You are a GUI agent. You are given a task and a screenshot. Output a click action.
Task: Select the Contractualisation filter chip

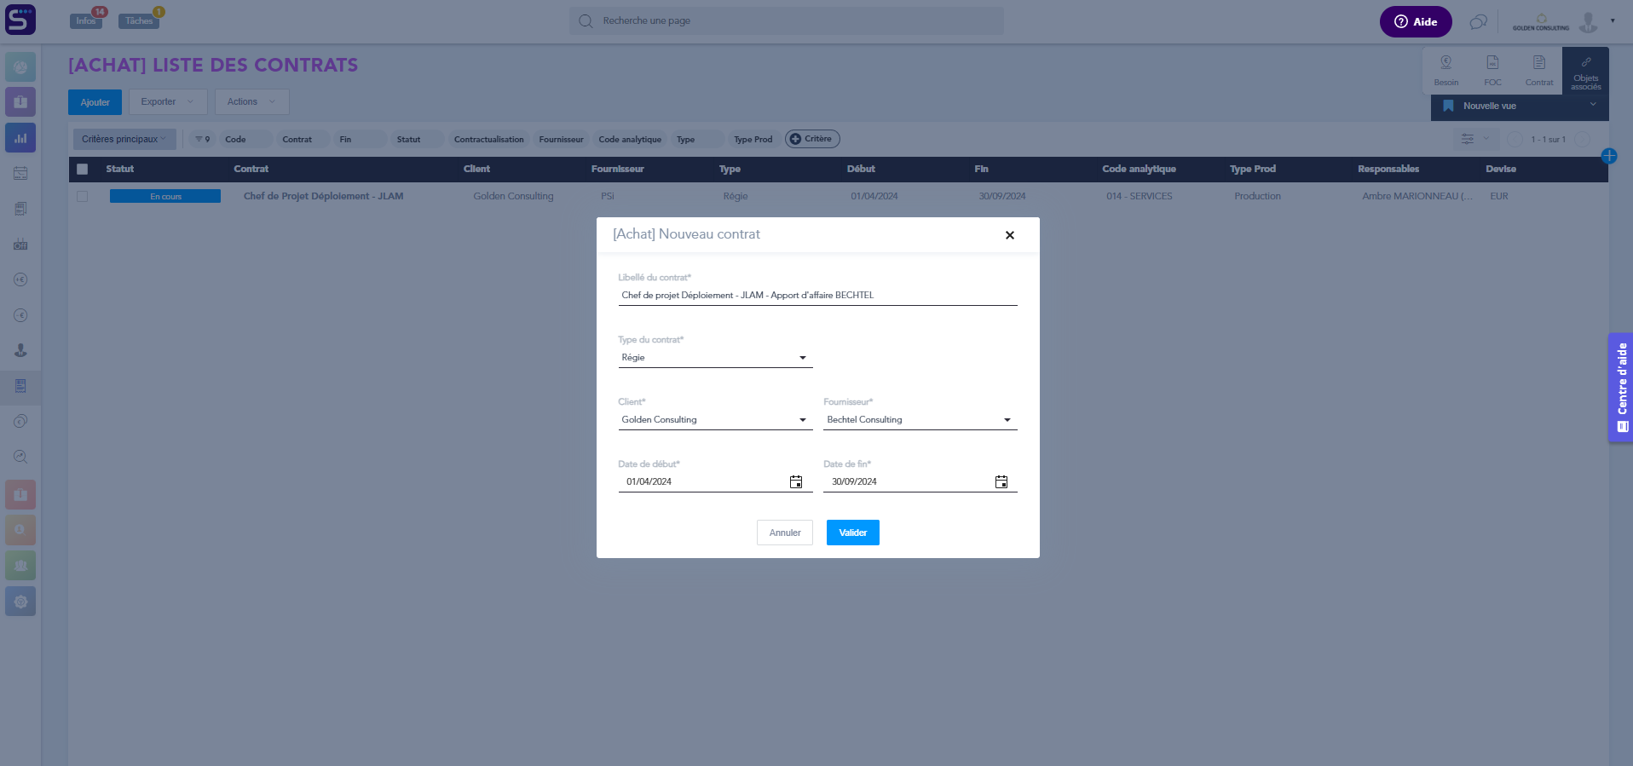488,139
